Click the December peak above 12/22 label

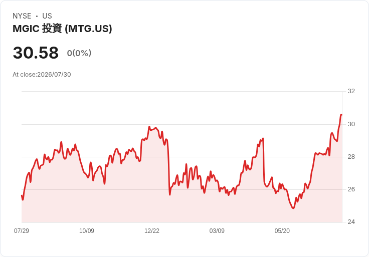(x=149, y=127)
